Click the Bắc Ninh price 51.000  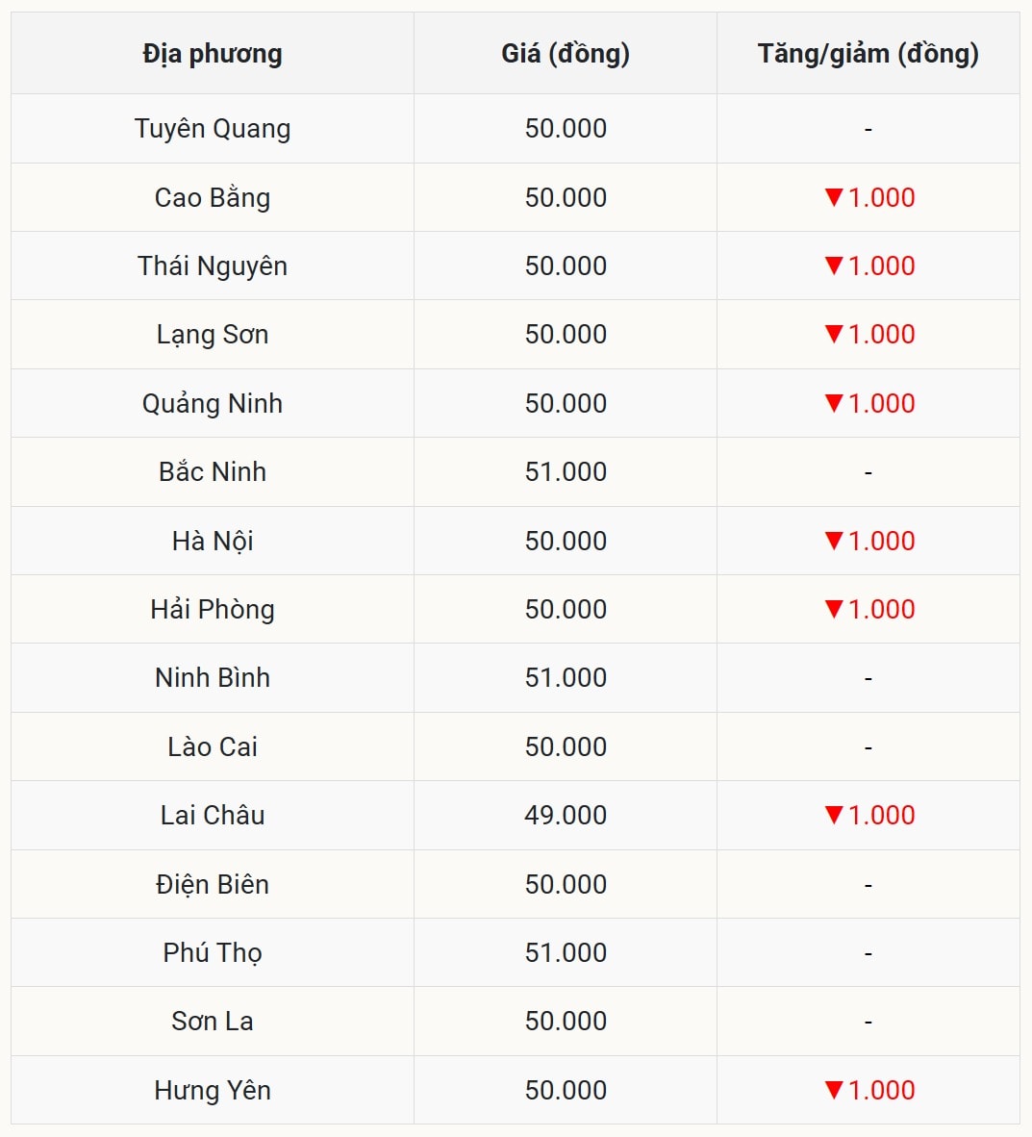(x=566, y=472)
